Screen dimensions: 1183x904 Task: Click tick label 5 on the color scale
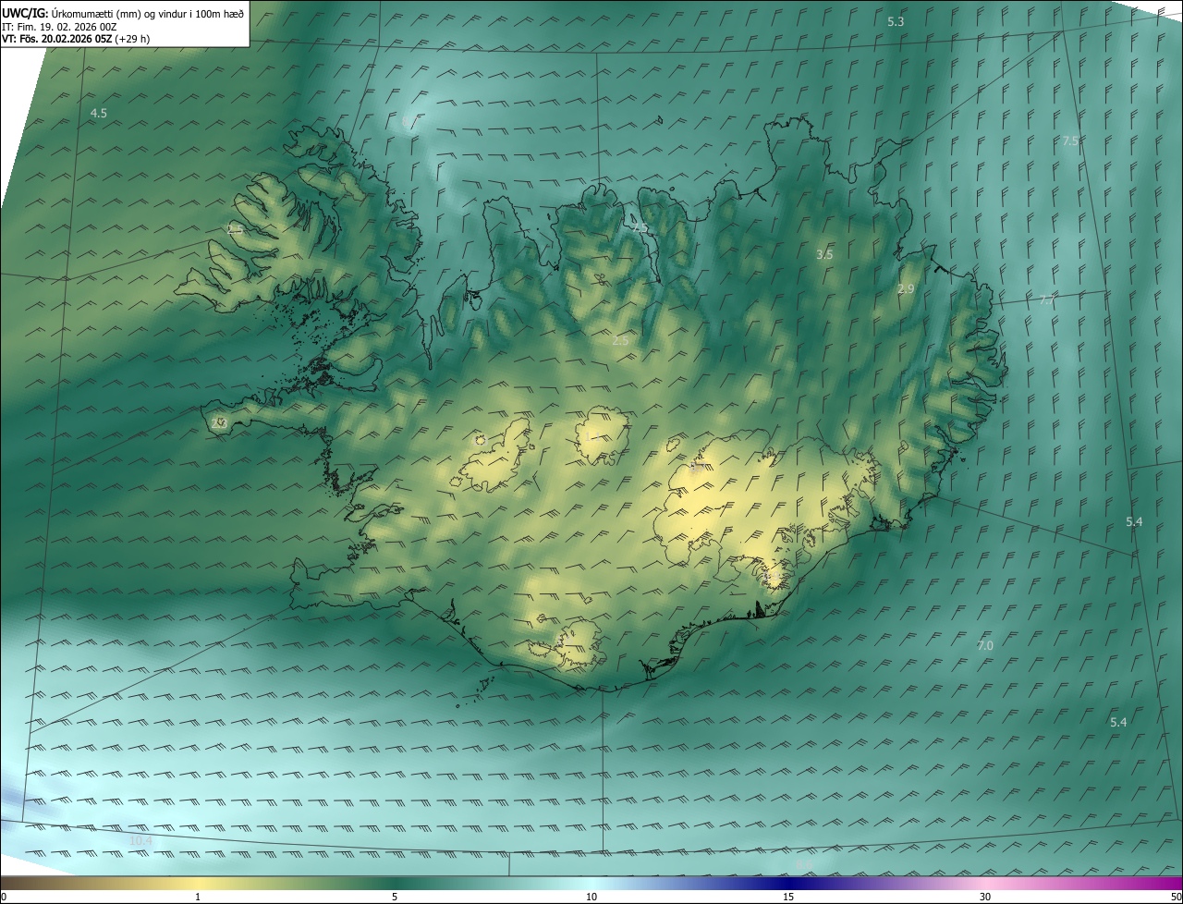coord(395,897)
